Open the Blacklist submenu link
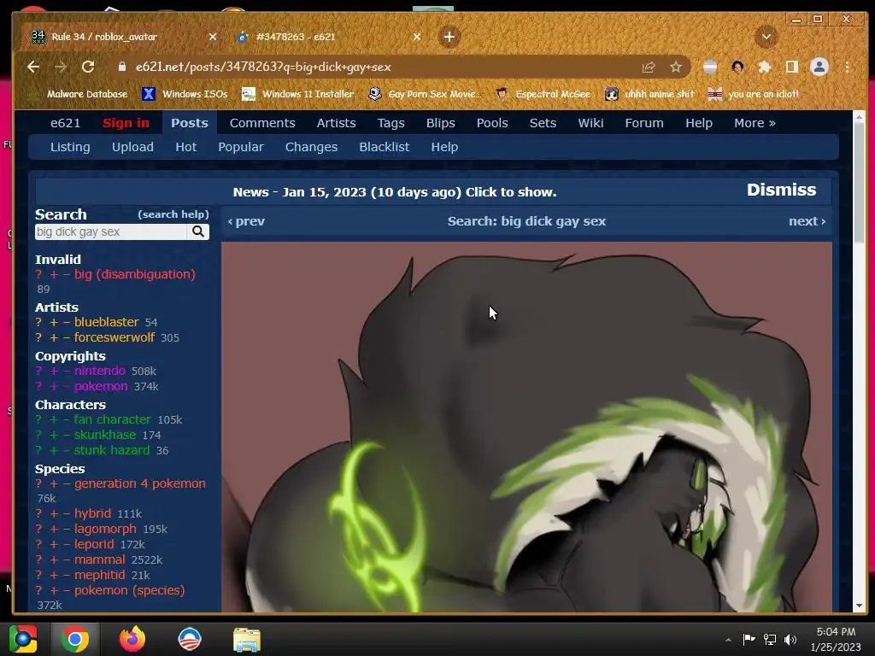The height and width of the screenshot is (656, 875). tap(384, 147)
